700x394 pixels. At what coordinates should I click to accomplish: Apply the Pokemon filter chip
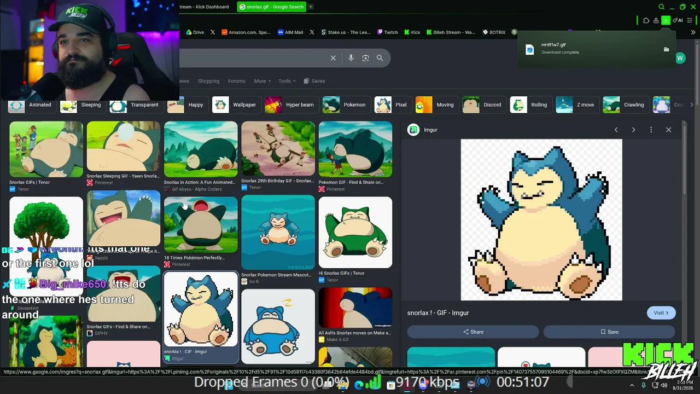coord(346,105)
